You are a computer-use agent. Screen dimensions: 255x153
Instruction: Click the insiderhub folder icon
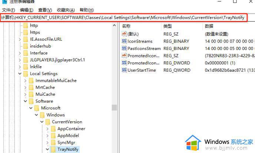(26, 46)
